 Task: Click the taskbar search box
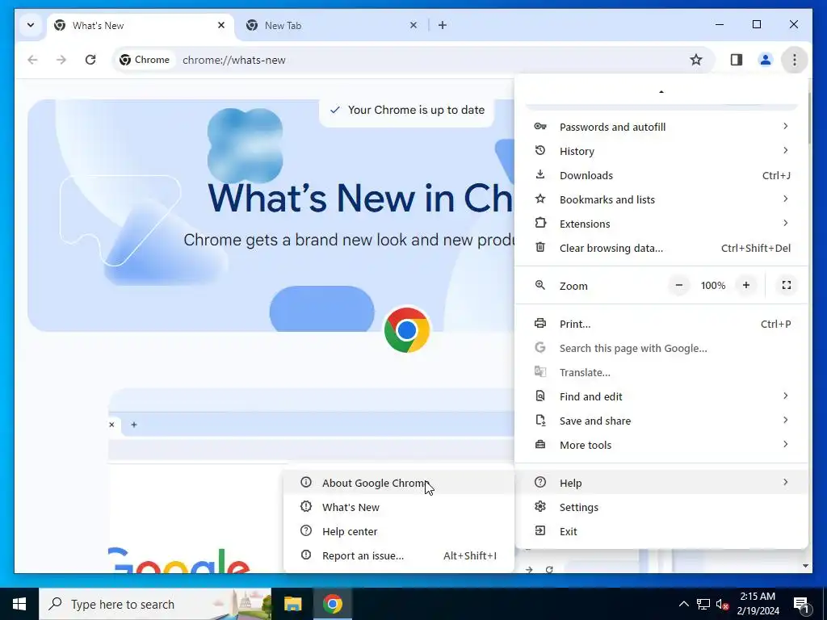(x=155, y=604)
